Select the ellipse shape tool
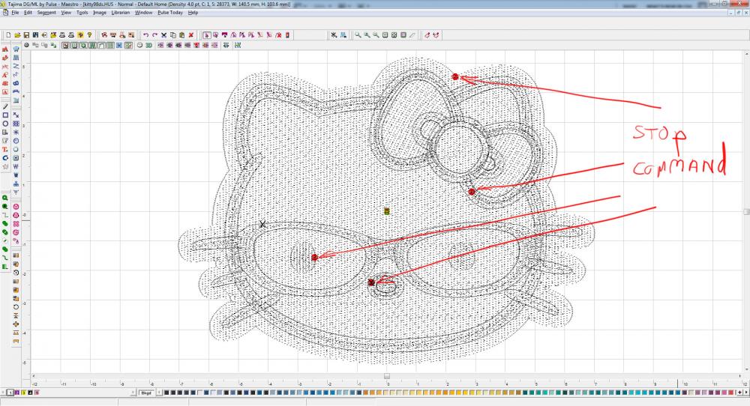The width and height of the screenshot is (750, 406). pyautogui.click(x=5, y=124)
